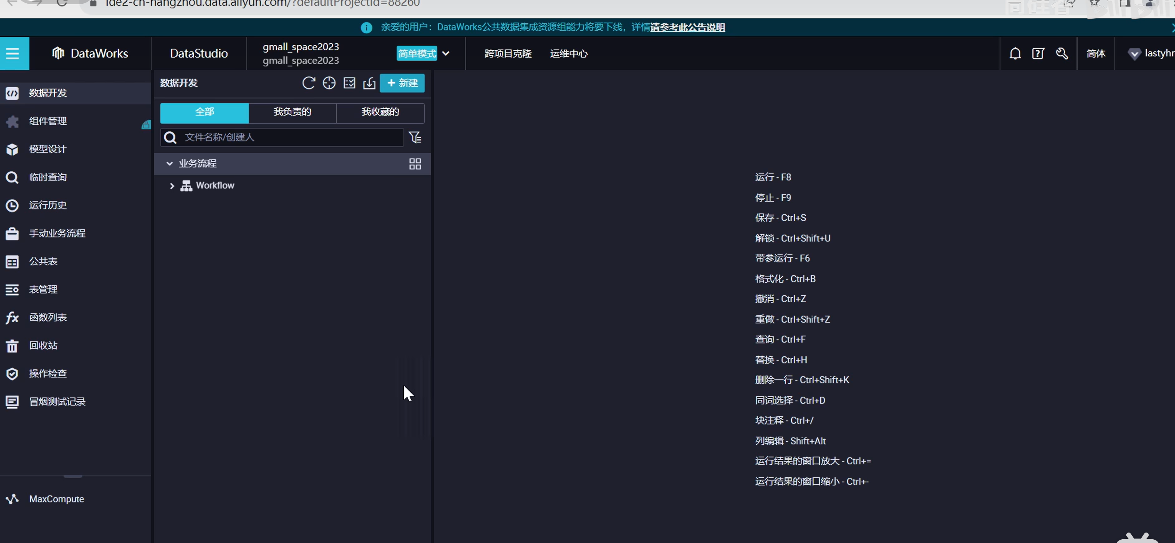Open the filter icon next to search box
This screenshot has height=543, width=1175.
pyautogui.click(x=415, y=137)
